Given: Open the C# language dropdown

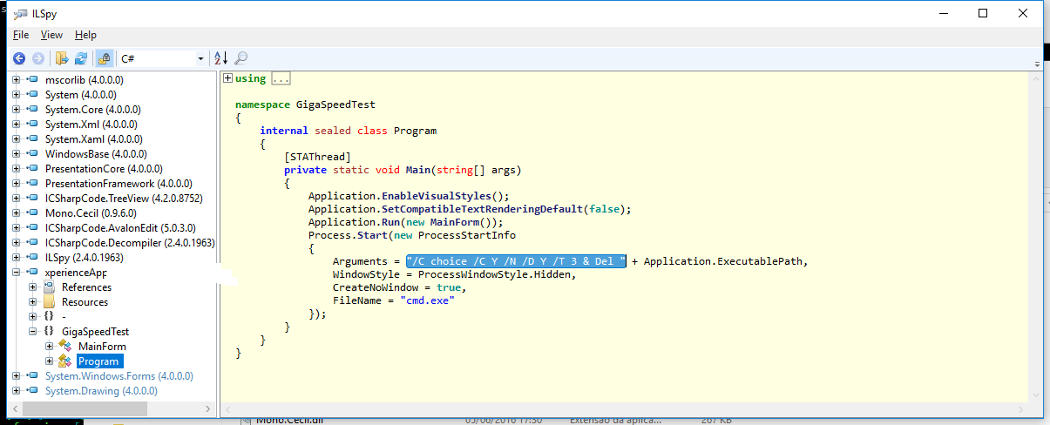Looking at the screenshot, I should [x=162, y=58].
